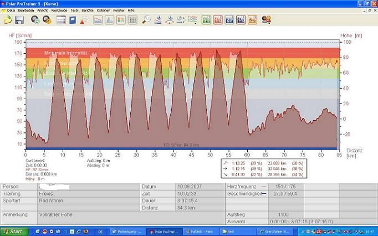Open the Optionen menu
The height and width of the screenshot is (236, 378).
click(x=104, y=10)
